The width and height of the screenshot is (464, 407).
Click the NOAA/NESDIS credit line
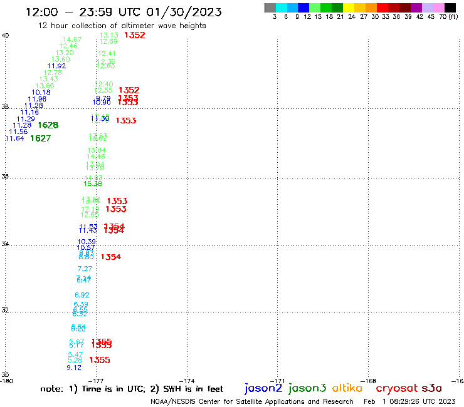coord(252,401)
